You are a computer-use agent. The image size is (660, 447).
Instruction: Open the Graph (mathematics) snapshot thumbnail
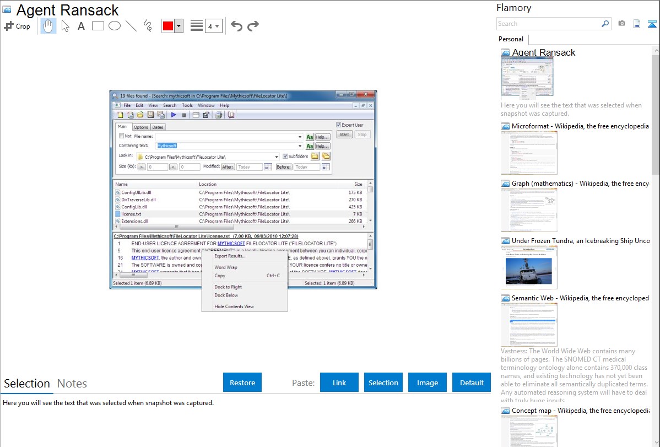pos(529,210)
